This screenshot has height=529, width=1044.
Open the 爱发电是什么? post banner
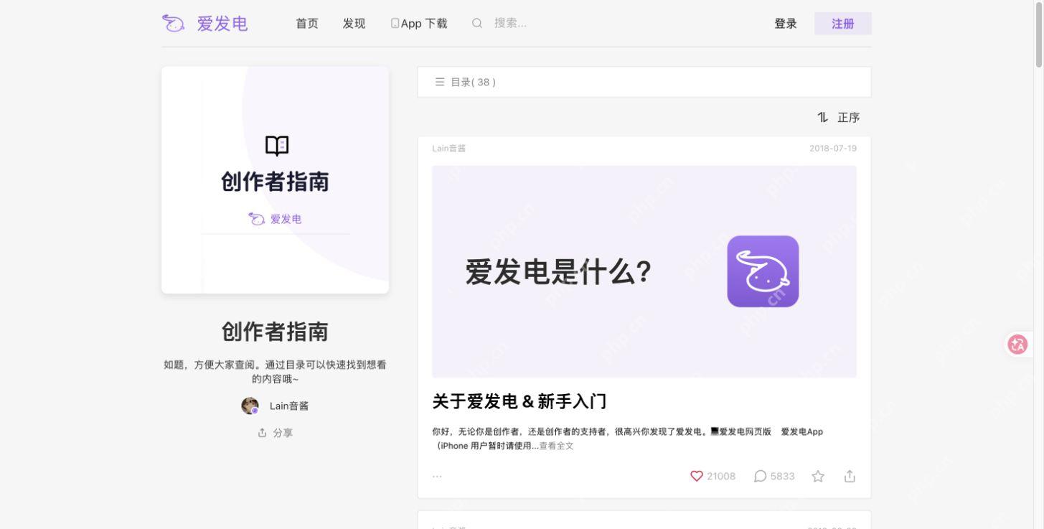644,271
